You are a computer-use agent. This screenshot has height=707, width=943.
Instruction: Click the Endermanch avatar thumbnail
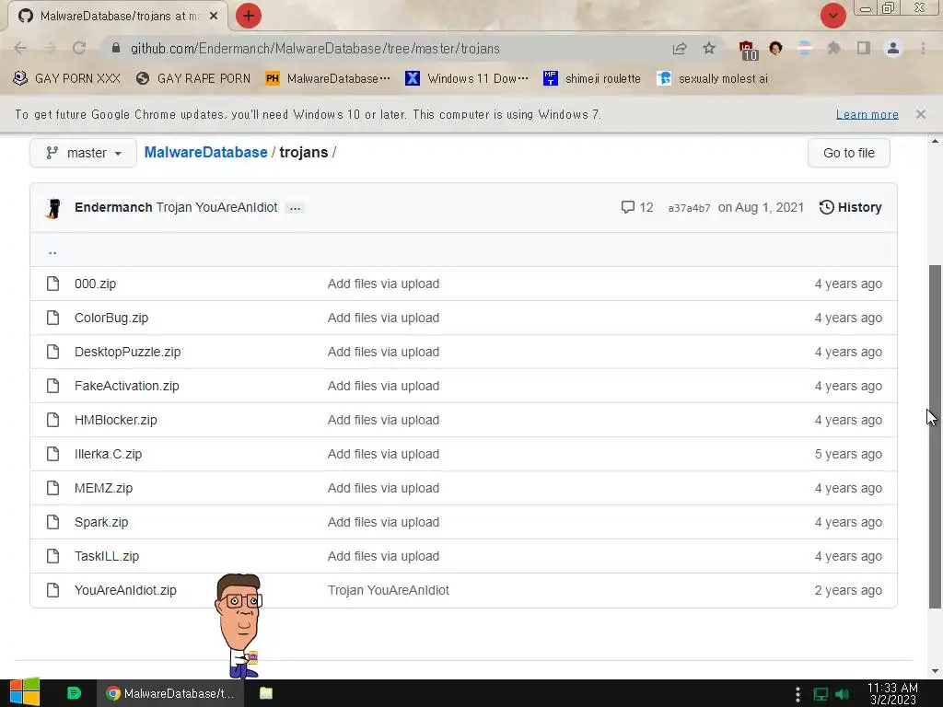53,208
